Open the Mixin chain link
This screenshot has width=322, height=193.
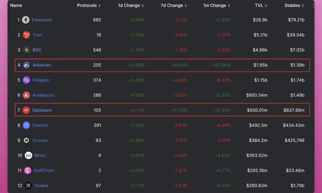40,155
